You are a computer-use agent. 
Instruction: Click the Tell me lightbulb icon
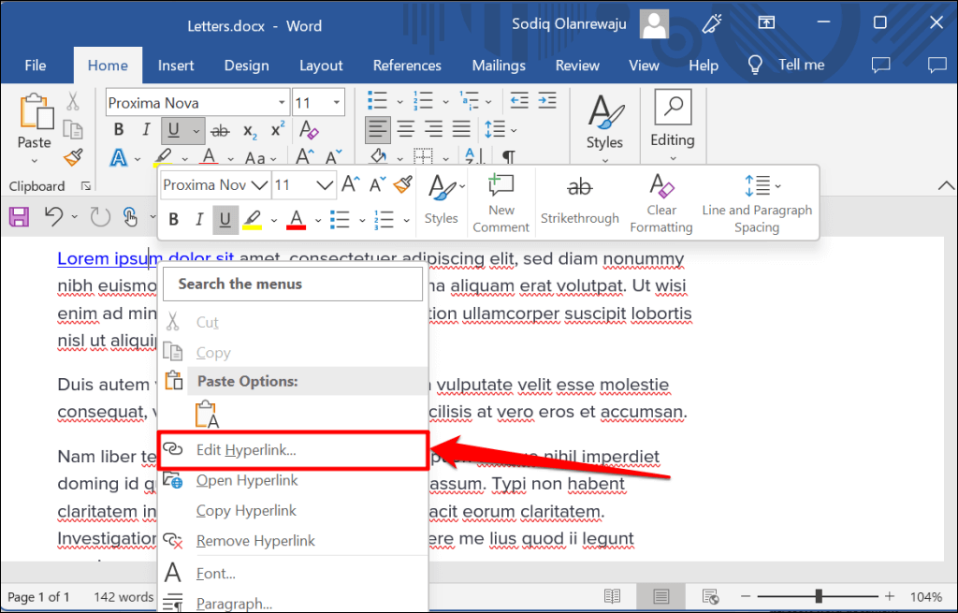pos(756,65)
